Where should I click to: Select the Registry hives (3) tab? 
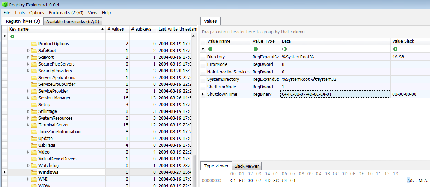[23, 21]
